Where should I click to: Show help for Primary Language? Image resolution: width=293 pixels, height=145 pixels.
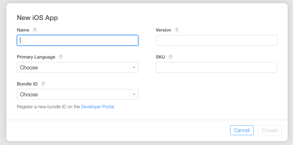click(x=60, y=57)
